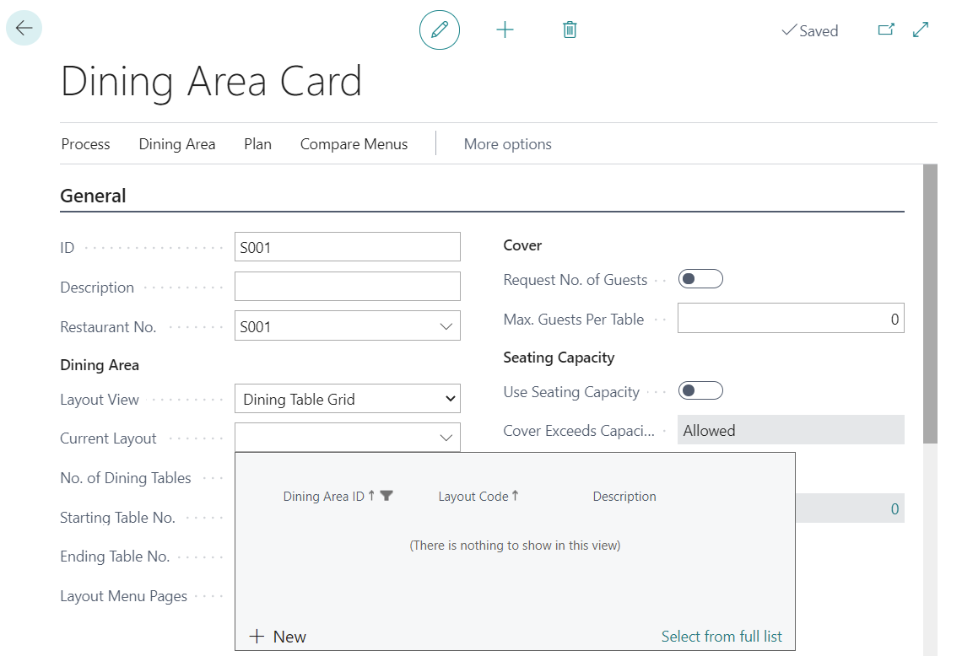962x656 pixels.
Task: Show More options in action bar
Action: [507, 144]
